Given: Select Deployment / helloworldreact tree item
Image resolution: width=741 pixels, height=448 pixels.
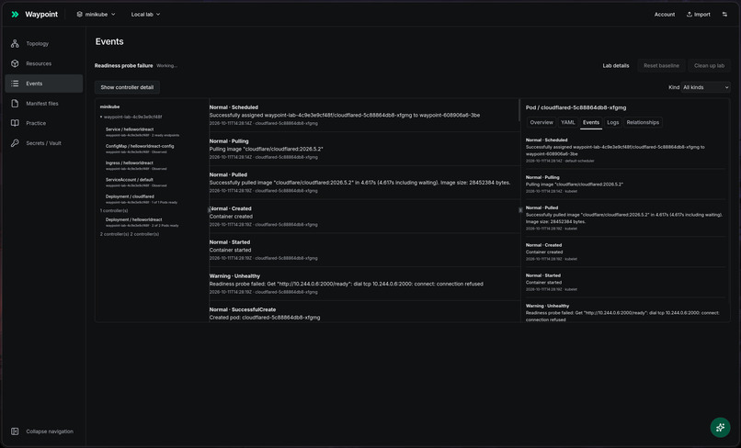Looking at the screenshot, I should click(x=142, y=222).
